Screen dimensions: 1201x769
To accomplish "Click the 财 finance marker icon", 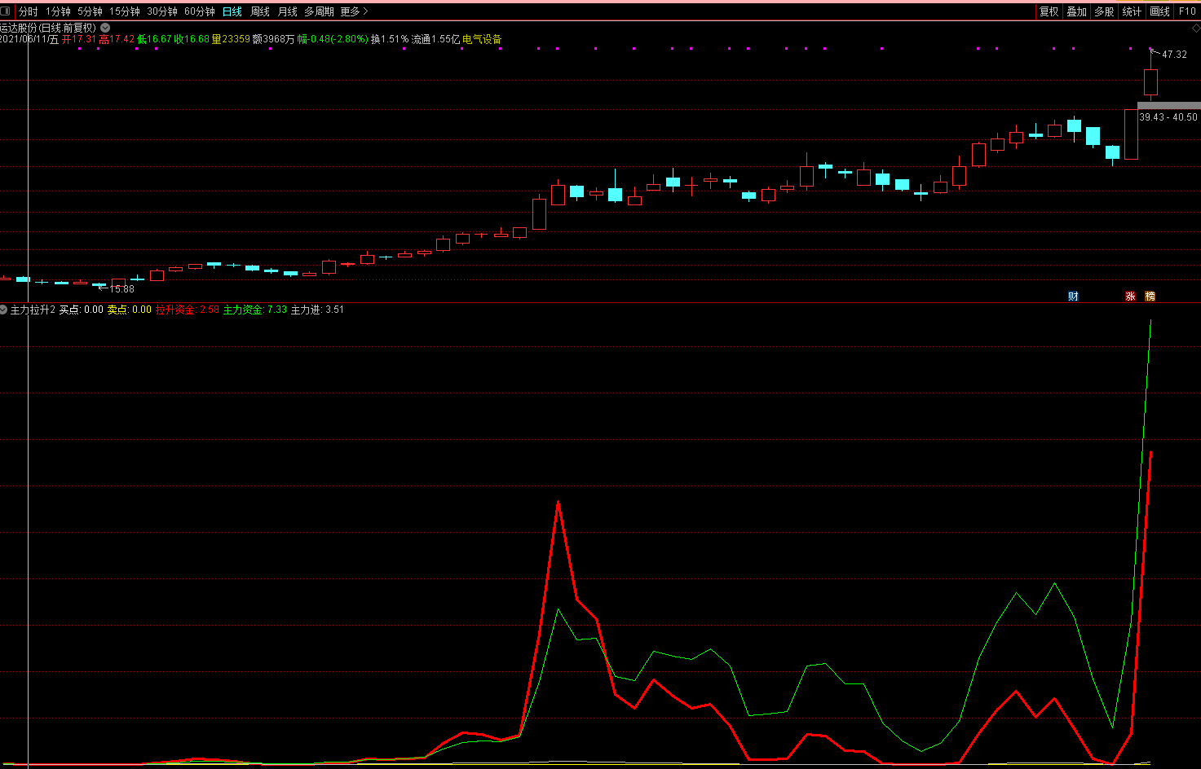I will click(1073, 297).
